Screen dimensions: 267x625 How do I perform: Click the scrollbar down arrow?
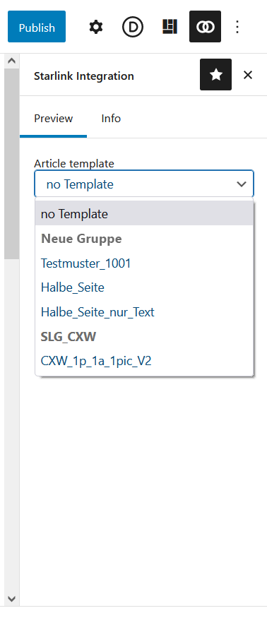click(11, 599)
